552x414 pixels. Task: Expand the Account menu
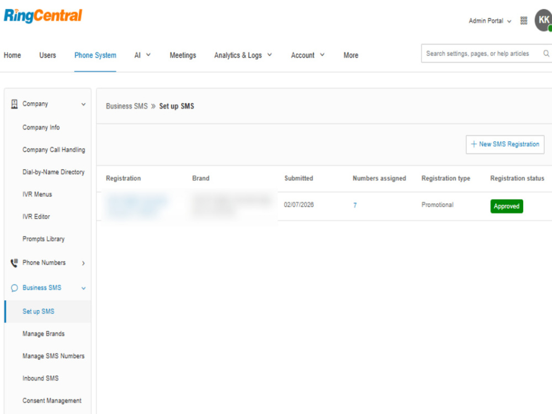tap(307, 55)
